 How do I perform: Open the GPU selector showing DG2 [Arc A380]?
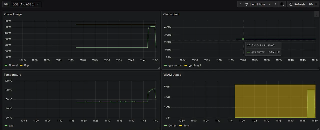tap(26, 4)
